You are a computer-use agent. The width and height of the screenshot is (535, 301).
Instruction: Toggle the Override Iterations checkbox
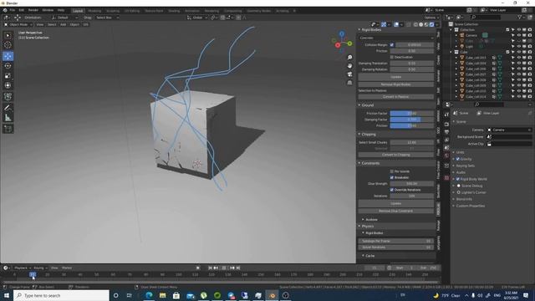point(392,190)
